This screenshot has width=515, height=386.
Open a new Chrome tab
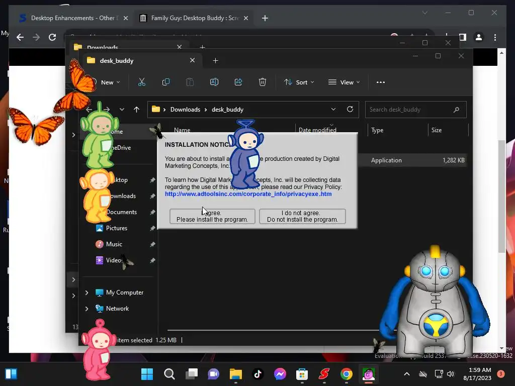coord(265,18)
